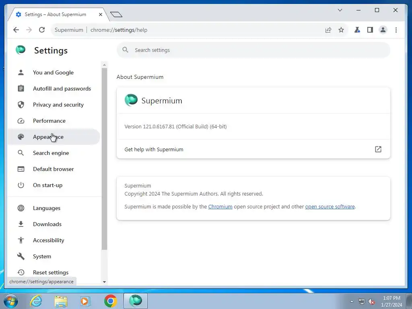Open You and Google settings
This screenshot has height=309, width=412.
tap(54, 72)
